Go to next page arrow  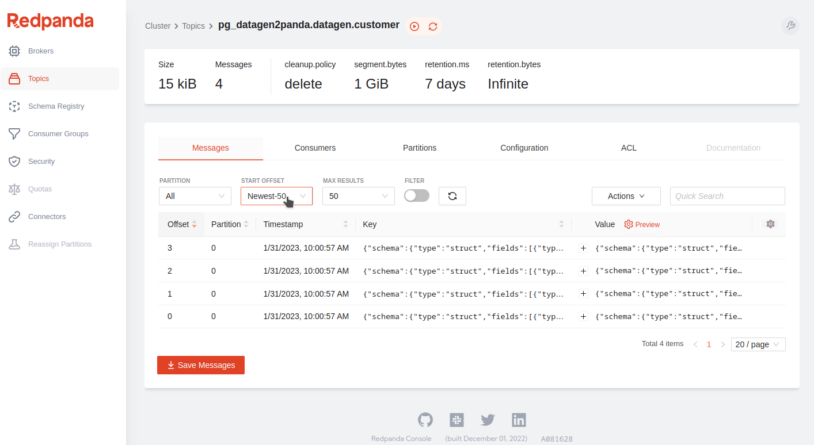723,344
